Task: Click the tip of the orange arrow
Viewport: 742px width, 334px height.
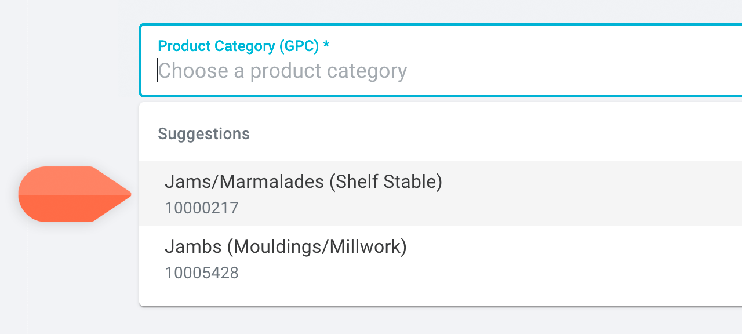Action: (129, 195)
